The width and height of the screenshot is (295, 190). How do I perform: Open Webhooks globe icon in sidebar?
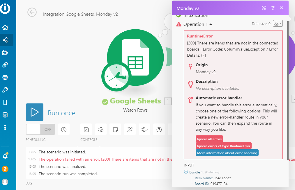click(x=5, y=77)
